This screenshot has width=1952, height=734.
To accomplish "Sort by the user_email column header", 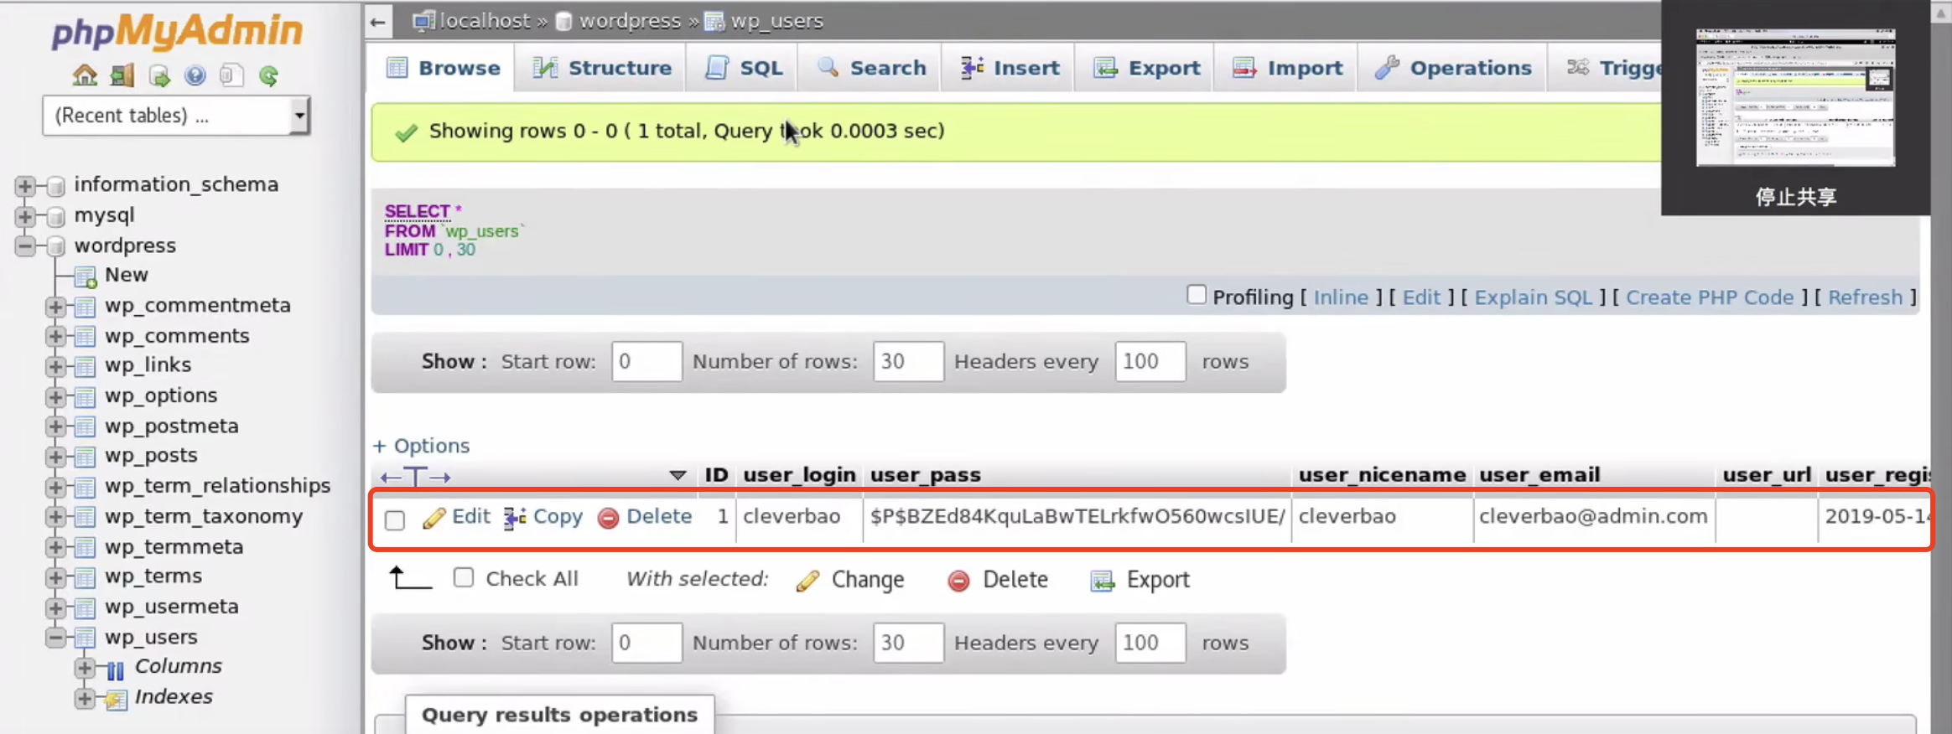I will point(1539,475).
